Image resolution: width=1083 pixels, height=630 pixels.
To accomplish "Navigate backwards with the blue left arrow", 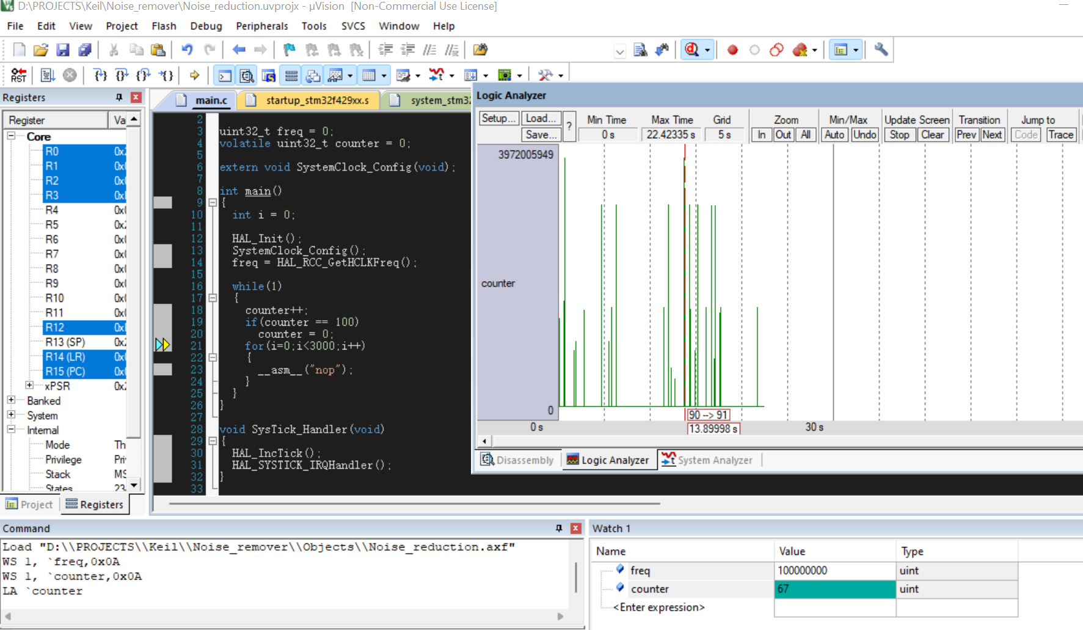I will click(239, 49).
